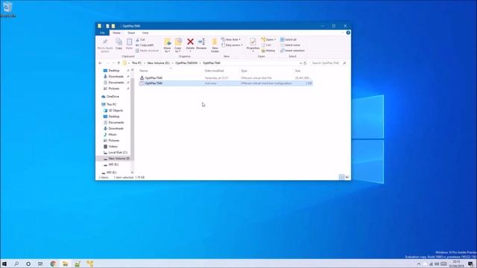Viewport: 477px width, 268px height.
Task: Select the OptiPlex7040 VMware virtual disk file
Action: [225, 77]
